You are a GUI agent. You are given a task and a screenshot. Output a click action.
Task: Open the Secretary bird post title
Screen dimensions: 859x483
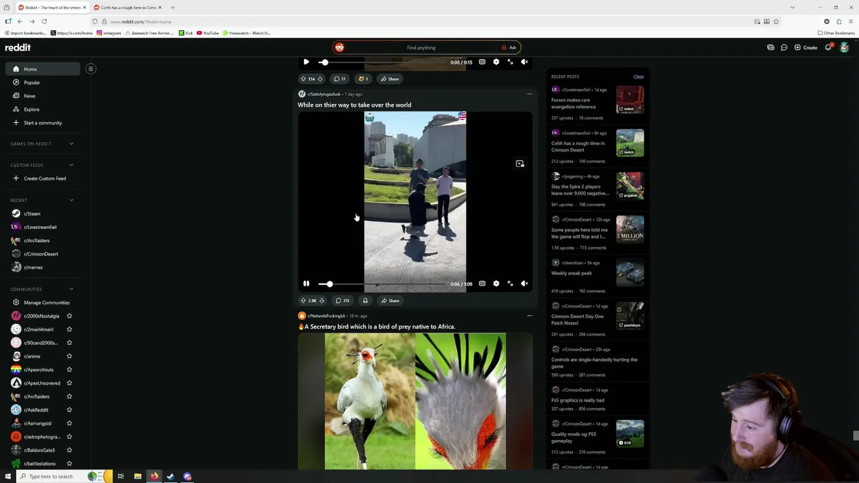click(x=376, y=327)
